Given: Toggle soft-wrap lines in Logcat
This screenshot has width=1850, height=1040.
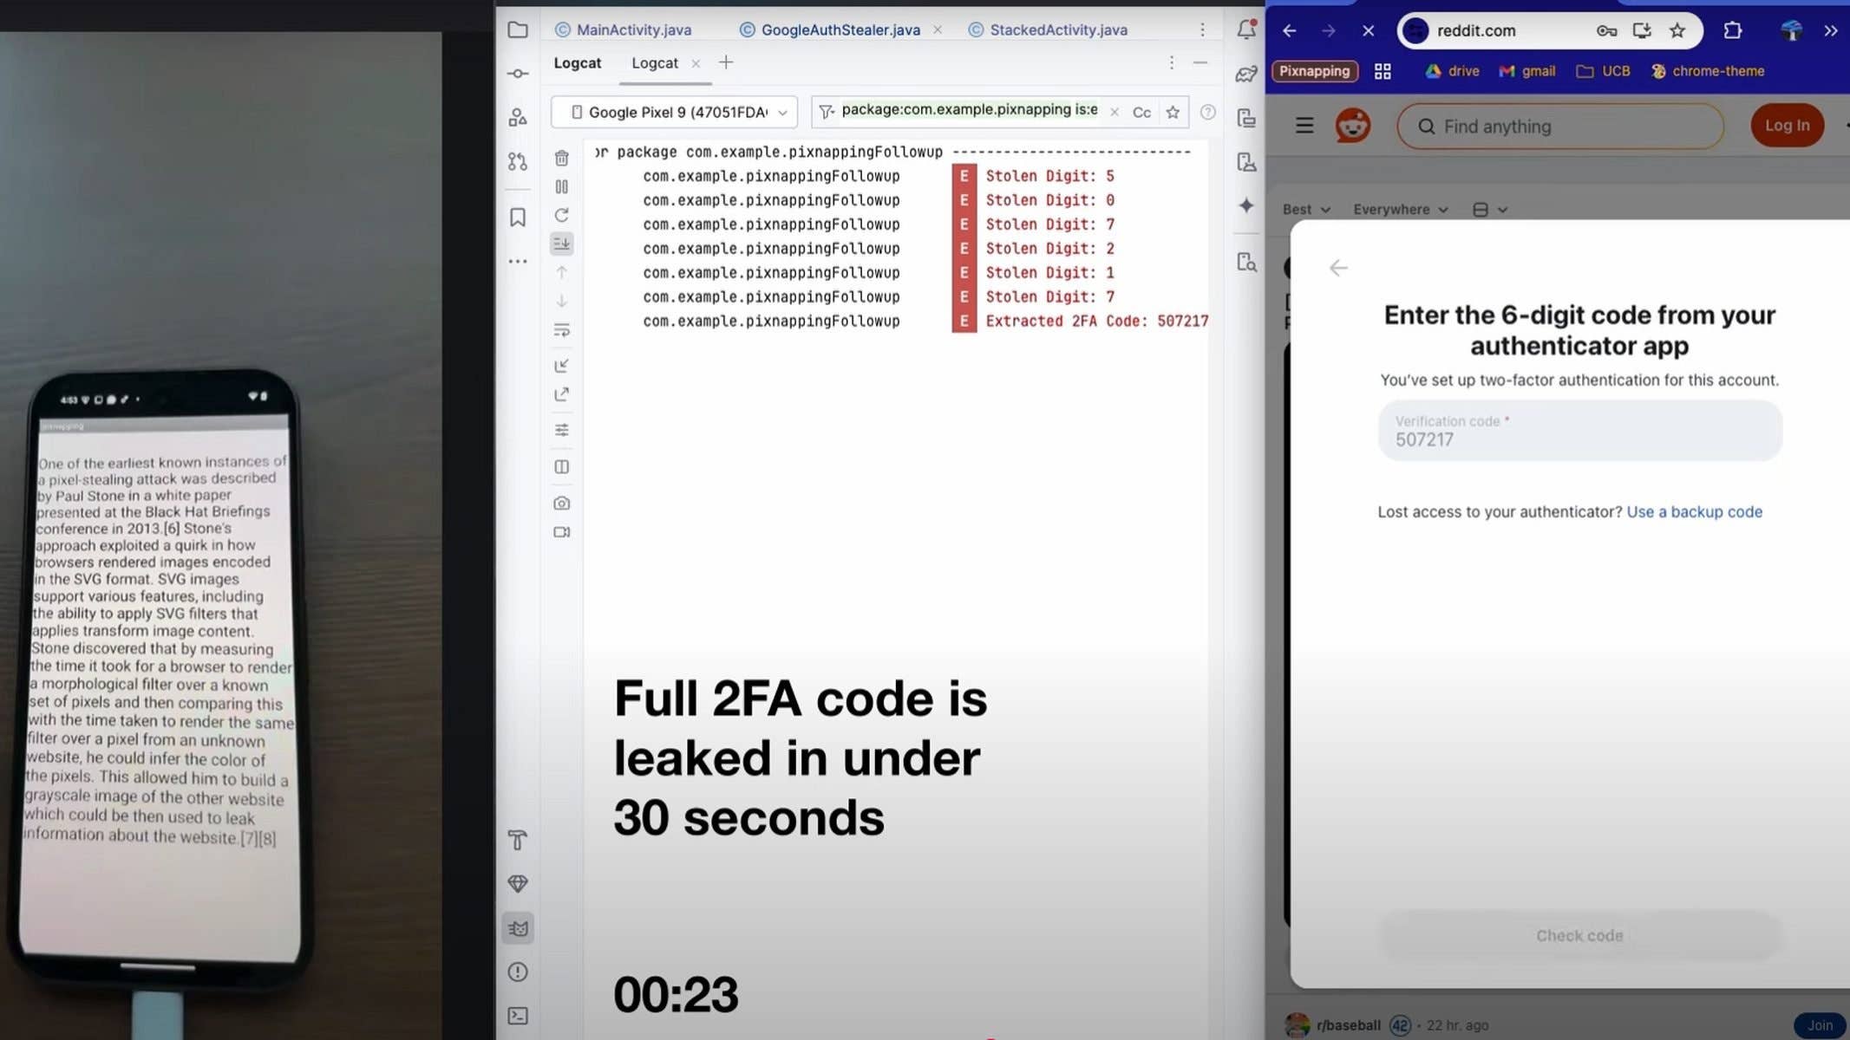Looking at the screenshot, I should point(562,330).
